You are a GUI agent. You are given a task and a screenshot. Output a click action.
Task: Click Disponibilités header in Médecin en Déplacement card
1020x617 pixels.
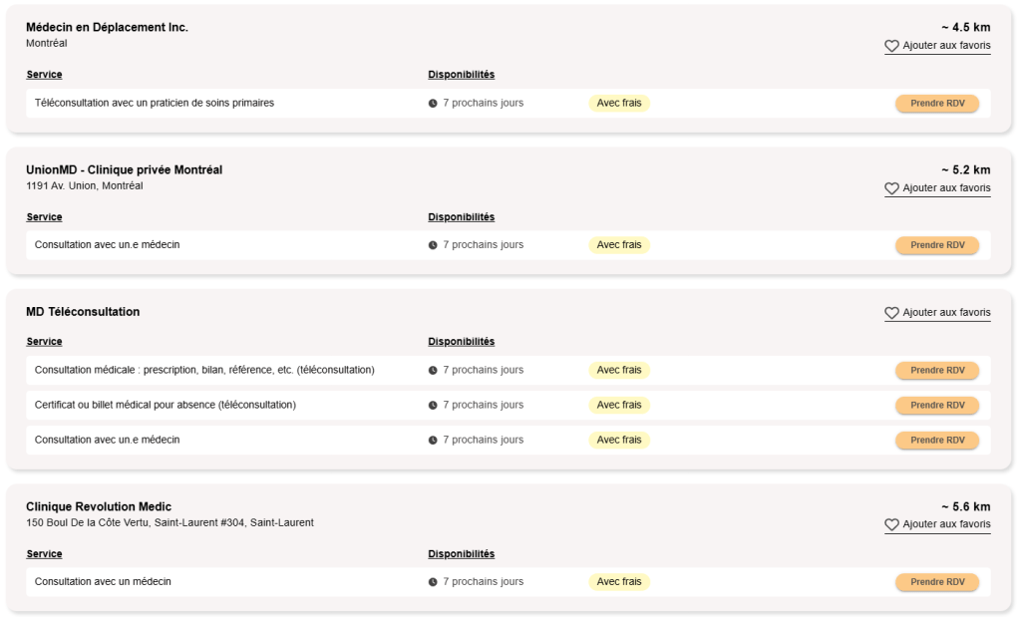461,75
